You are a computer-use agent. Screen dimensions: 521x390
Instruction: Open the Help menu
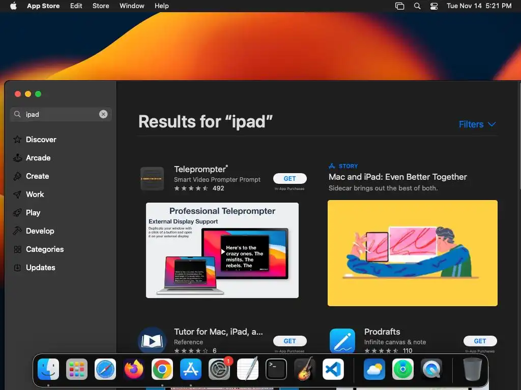[x=161, y=6]
